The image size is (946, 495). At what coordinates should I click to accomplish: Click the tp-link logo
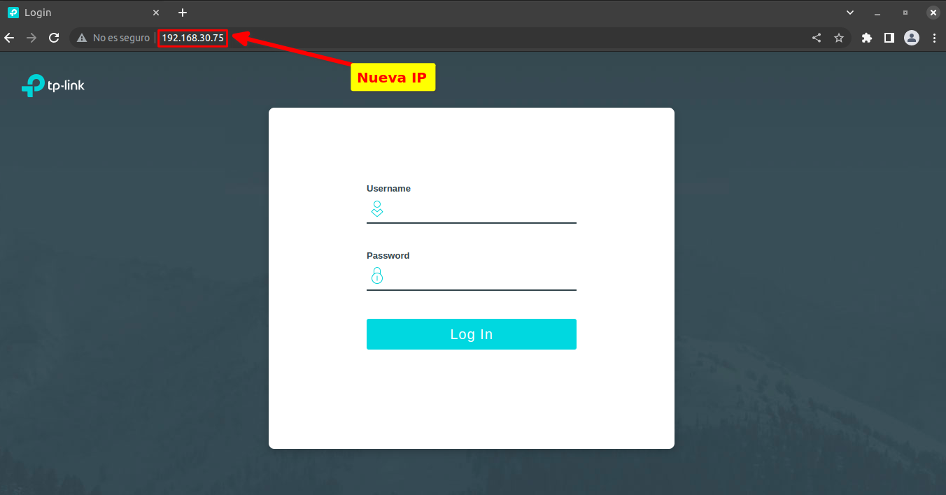(x=53, y=85)
